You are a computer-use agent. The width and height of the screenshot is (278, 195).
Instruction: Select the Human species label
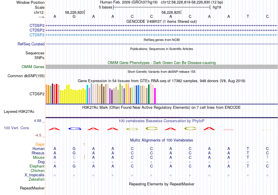coord(38,149)
